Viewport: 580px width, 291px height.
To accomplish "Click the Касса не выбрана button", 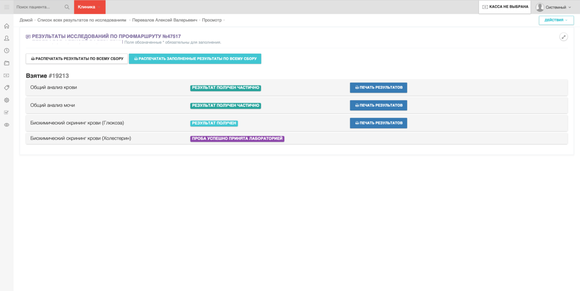I will click(x=505, y=7).
